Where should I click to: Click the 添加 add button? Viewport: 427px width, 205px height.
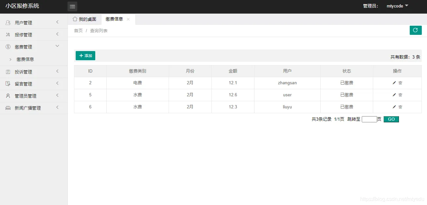(x=85, y=56)
